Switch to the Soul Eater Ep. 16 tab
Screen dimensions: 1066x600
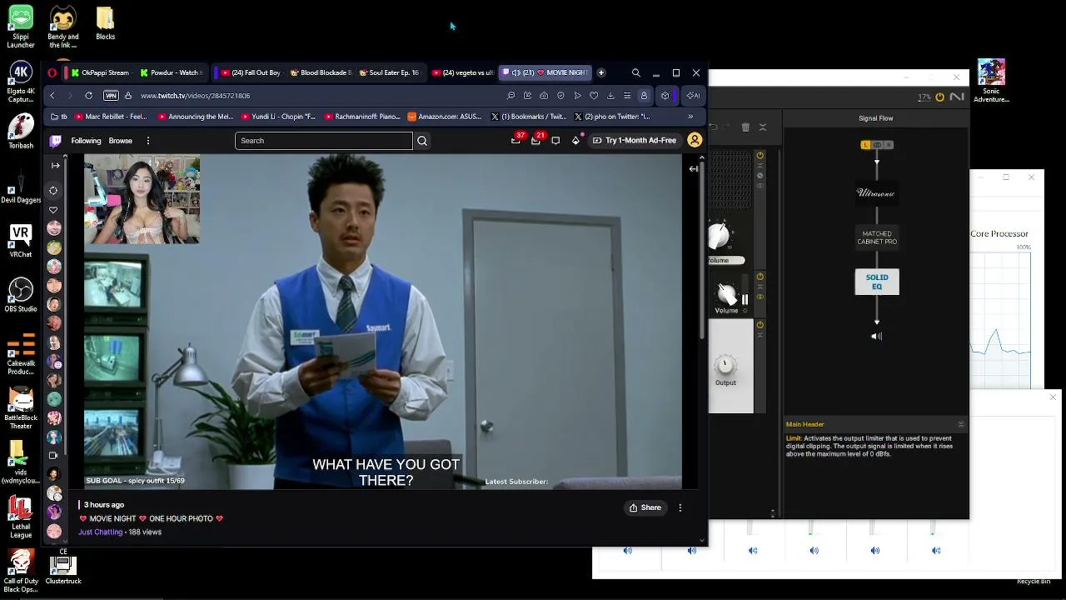coord(390,72)
